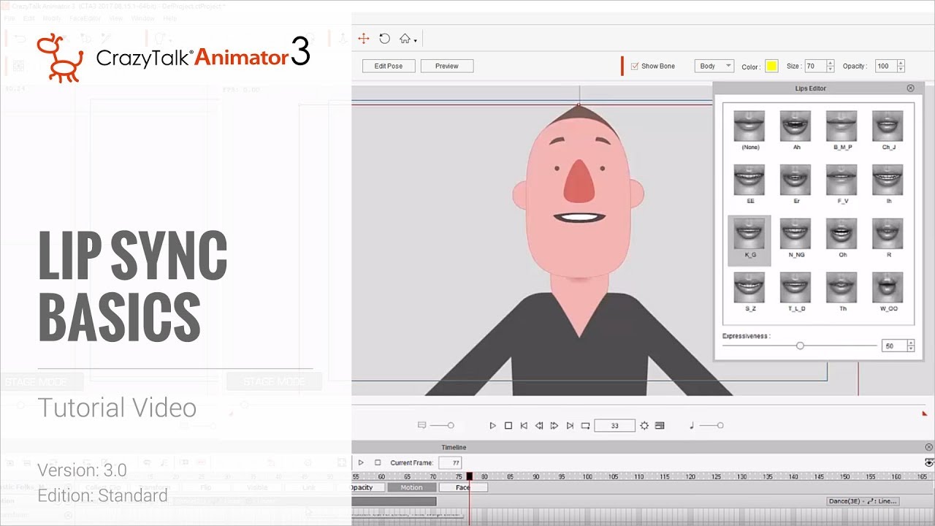The image size is (935, 526).
Task: Select the (None) lip shape
Action: 749,131
